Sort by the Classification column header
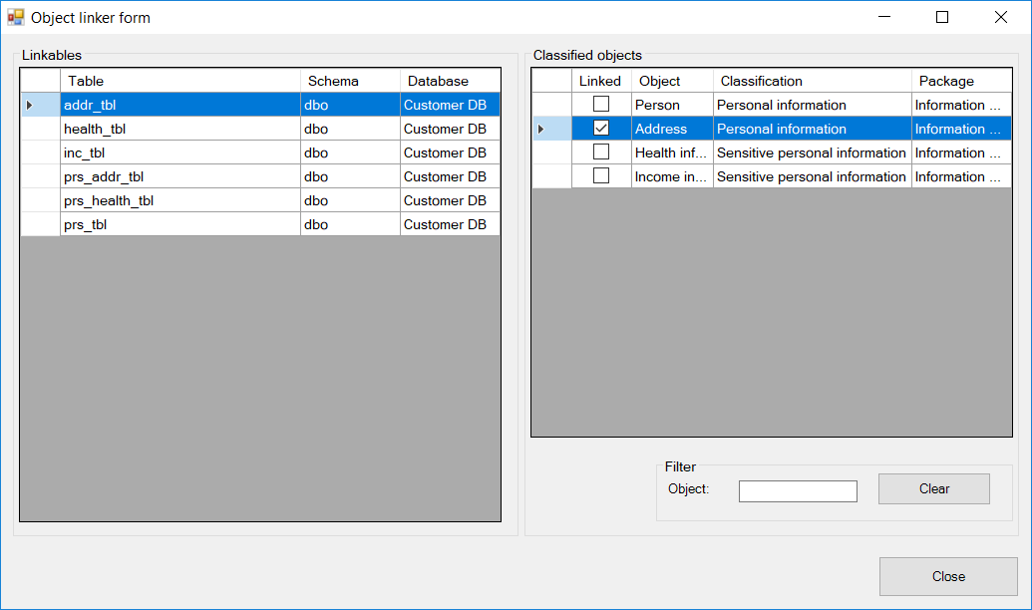1032x610 pixels. pyautogui.click(x=812, y=81)
